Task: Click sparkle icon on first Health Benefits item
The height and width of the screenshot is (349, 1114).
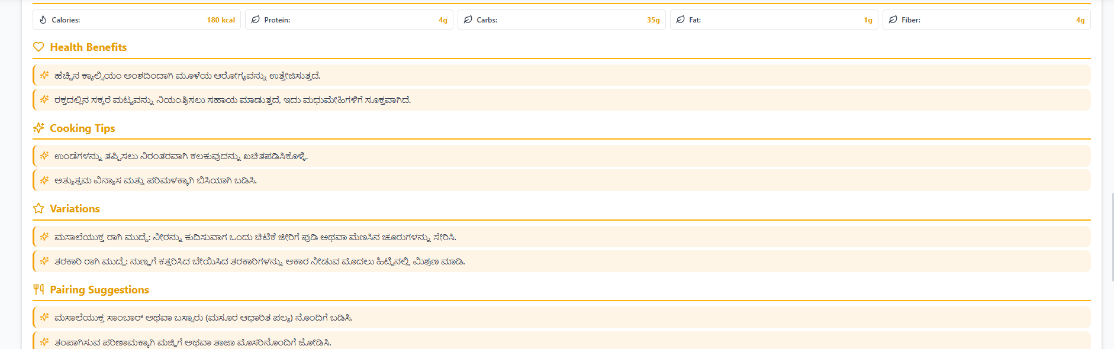Action: 44,75
